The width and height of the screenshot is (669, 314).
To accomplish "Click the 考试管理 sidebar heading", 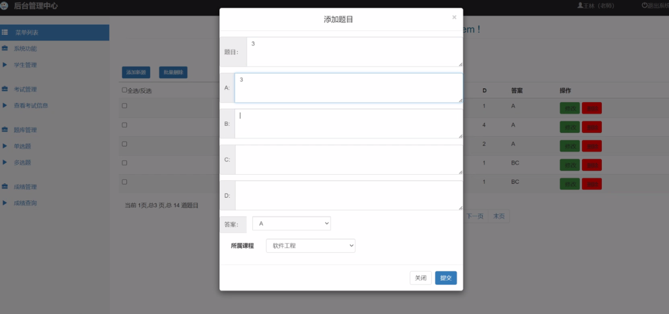I will point(25,89).
